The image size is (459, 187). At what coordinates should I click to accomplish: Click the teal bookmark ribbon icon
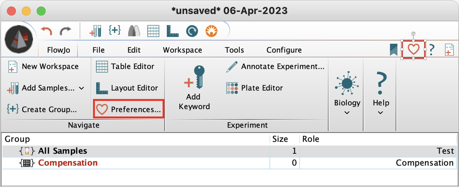[x=393, y=50]
